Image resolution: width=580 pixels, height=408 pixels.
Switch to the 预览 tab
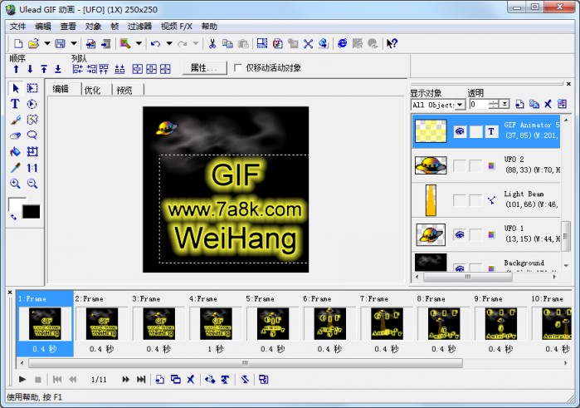[124, 90]
